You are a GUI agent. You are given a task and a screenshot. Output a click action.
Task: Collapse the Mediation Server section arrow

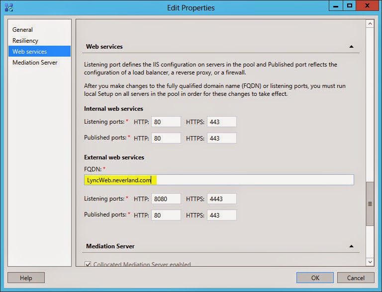click(351, 246)
